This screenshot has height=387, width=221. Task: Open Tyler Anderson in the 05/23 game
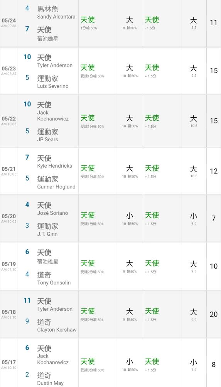click(x=55, y=65)
